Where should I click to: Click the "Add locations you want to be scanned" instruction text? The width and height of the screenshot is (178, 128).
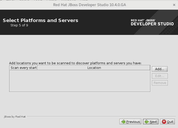pos(75,63)
